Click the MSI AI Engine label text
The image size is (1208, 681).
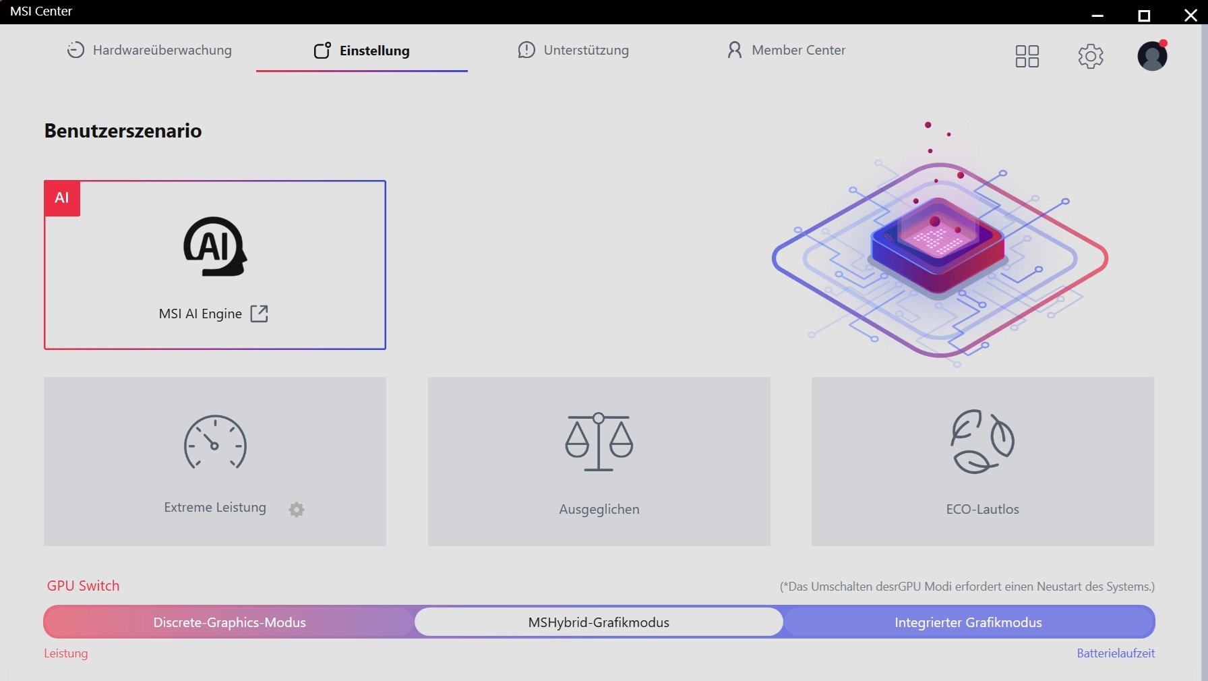coord(200,314)
